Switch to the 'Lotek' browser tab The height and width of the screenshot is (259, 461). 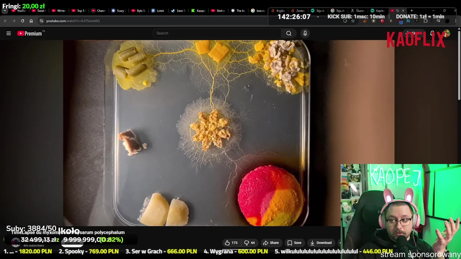tap(157, 11)
